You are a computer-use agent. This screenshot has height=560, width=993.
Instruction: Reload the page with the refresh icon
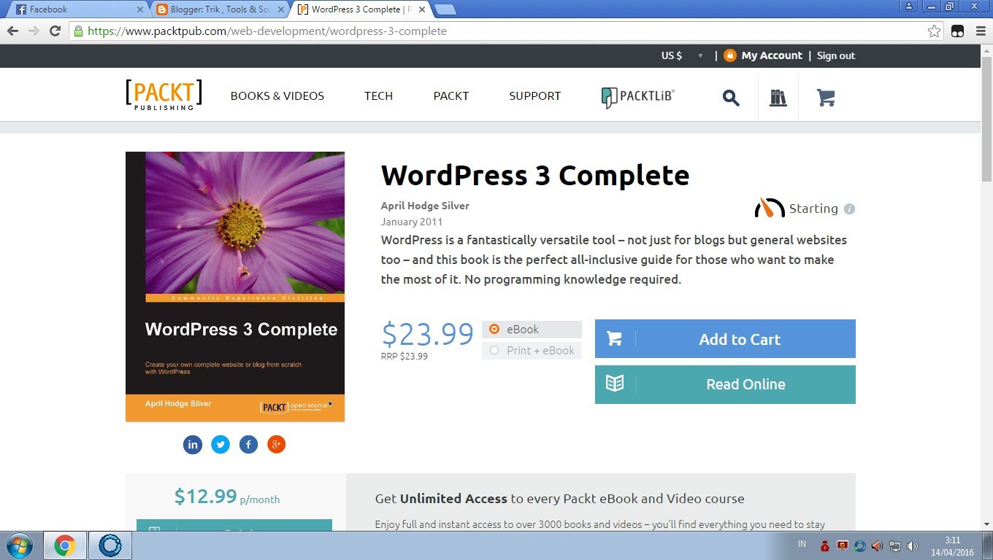(55, 31)
